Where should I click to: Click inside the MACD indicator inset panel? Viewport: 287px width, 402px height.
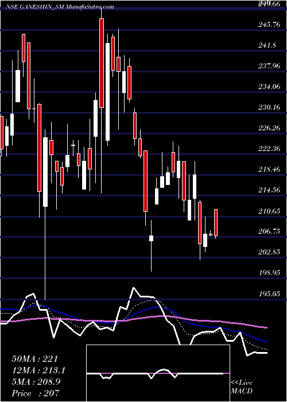pos(158,373)
